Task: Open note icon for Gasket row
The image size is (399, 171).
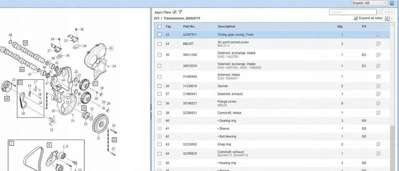Action: point(378,86)
